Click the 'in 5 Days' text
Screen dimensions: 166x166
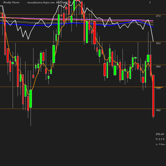[160, 144]
